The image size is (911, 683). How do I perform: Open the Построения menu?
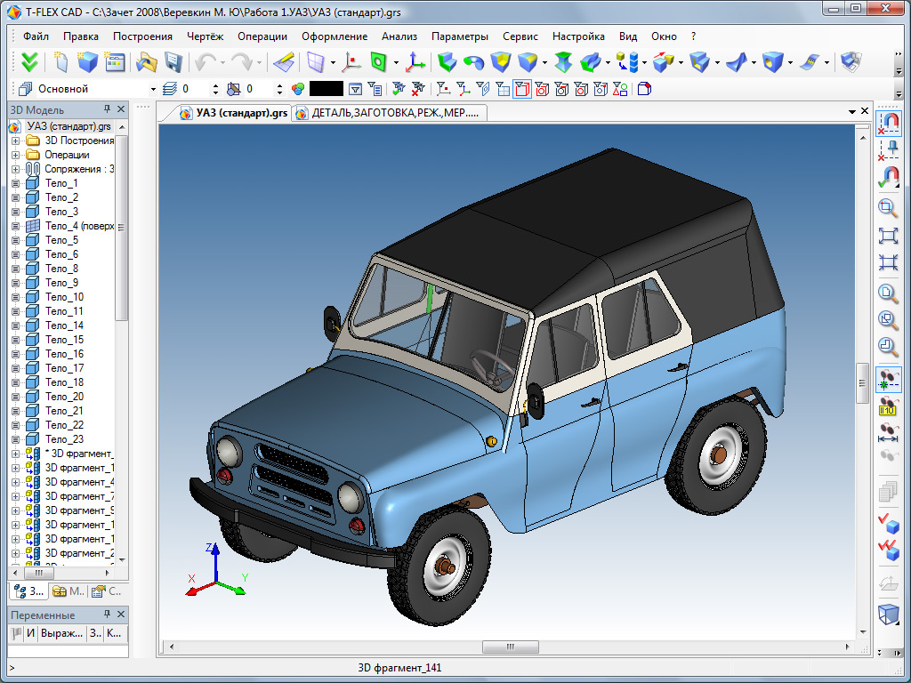point(142,36)
